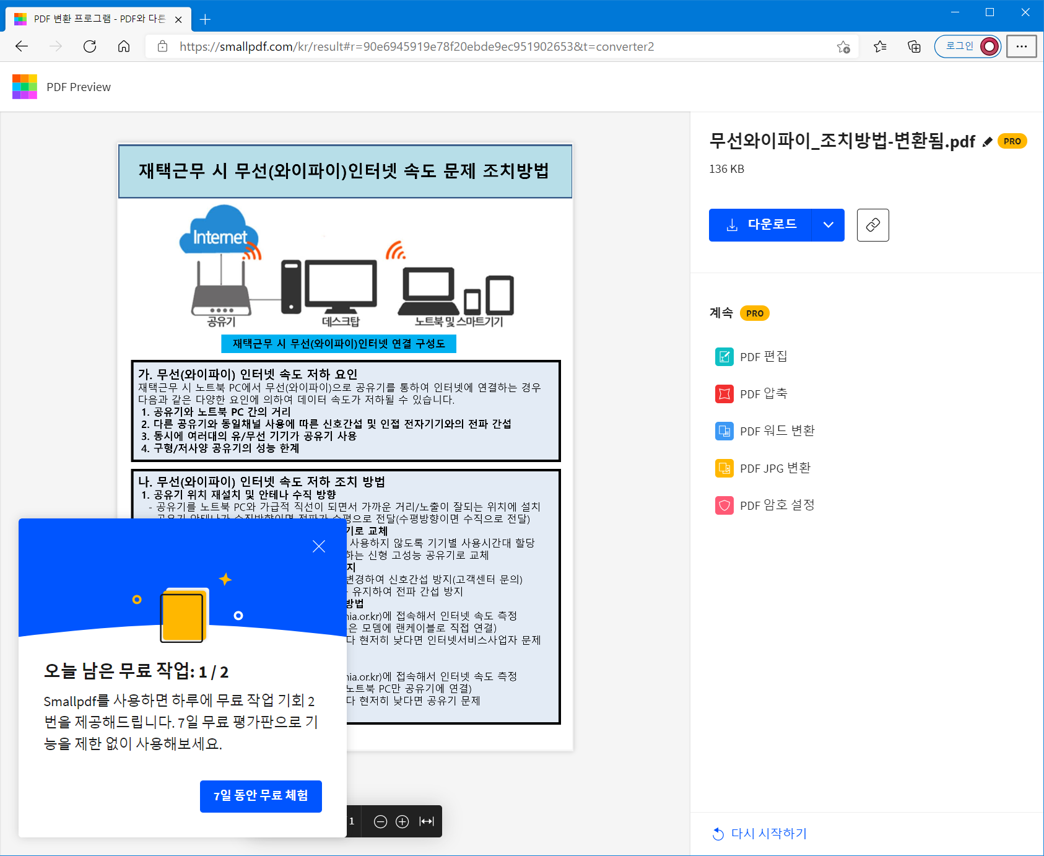The width and height of the screenshot is (1044, 856).
Task: Click the 오늘 남은 무료 작업 heading
Action: click(x=136, y=671)
